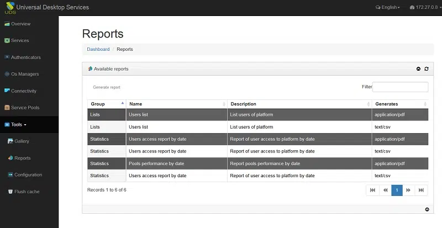Sort table by the Name column header
This screenshot has height=228, width=442.
pyautogui.click(x=177, y=104)
